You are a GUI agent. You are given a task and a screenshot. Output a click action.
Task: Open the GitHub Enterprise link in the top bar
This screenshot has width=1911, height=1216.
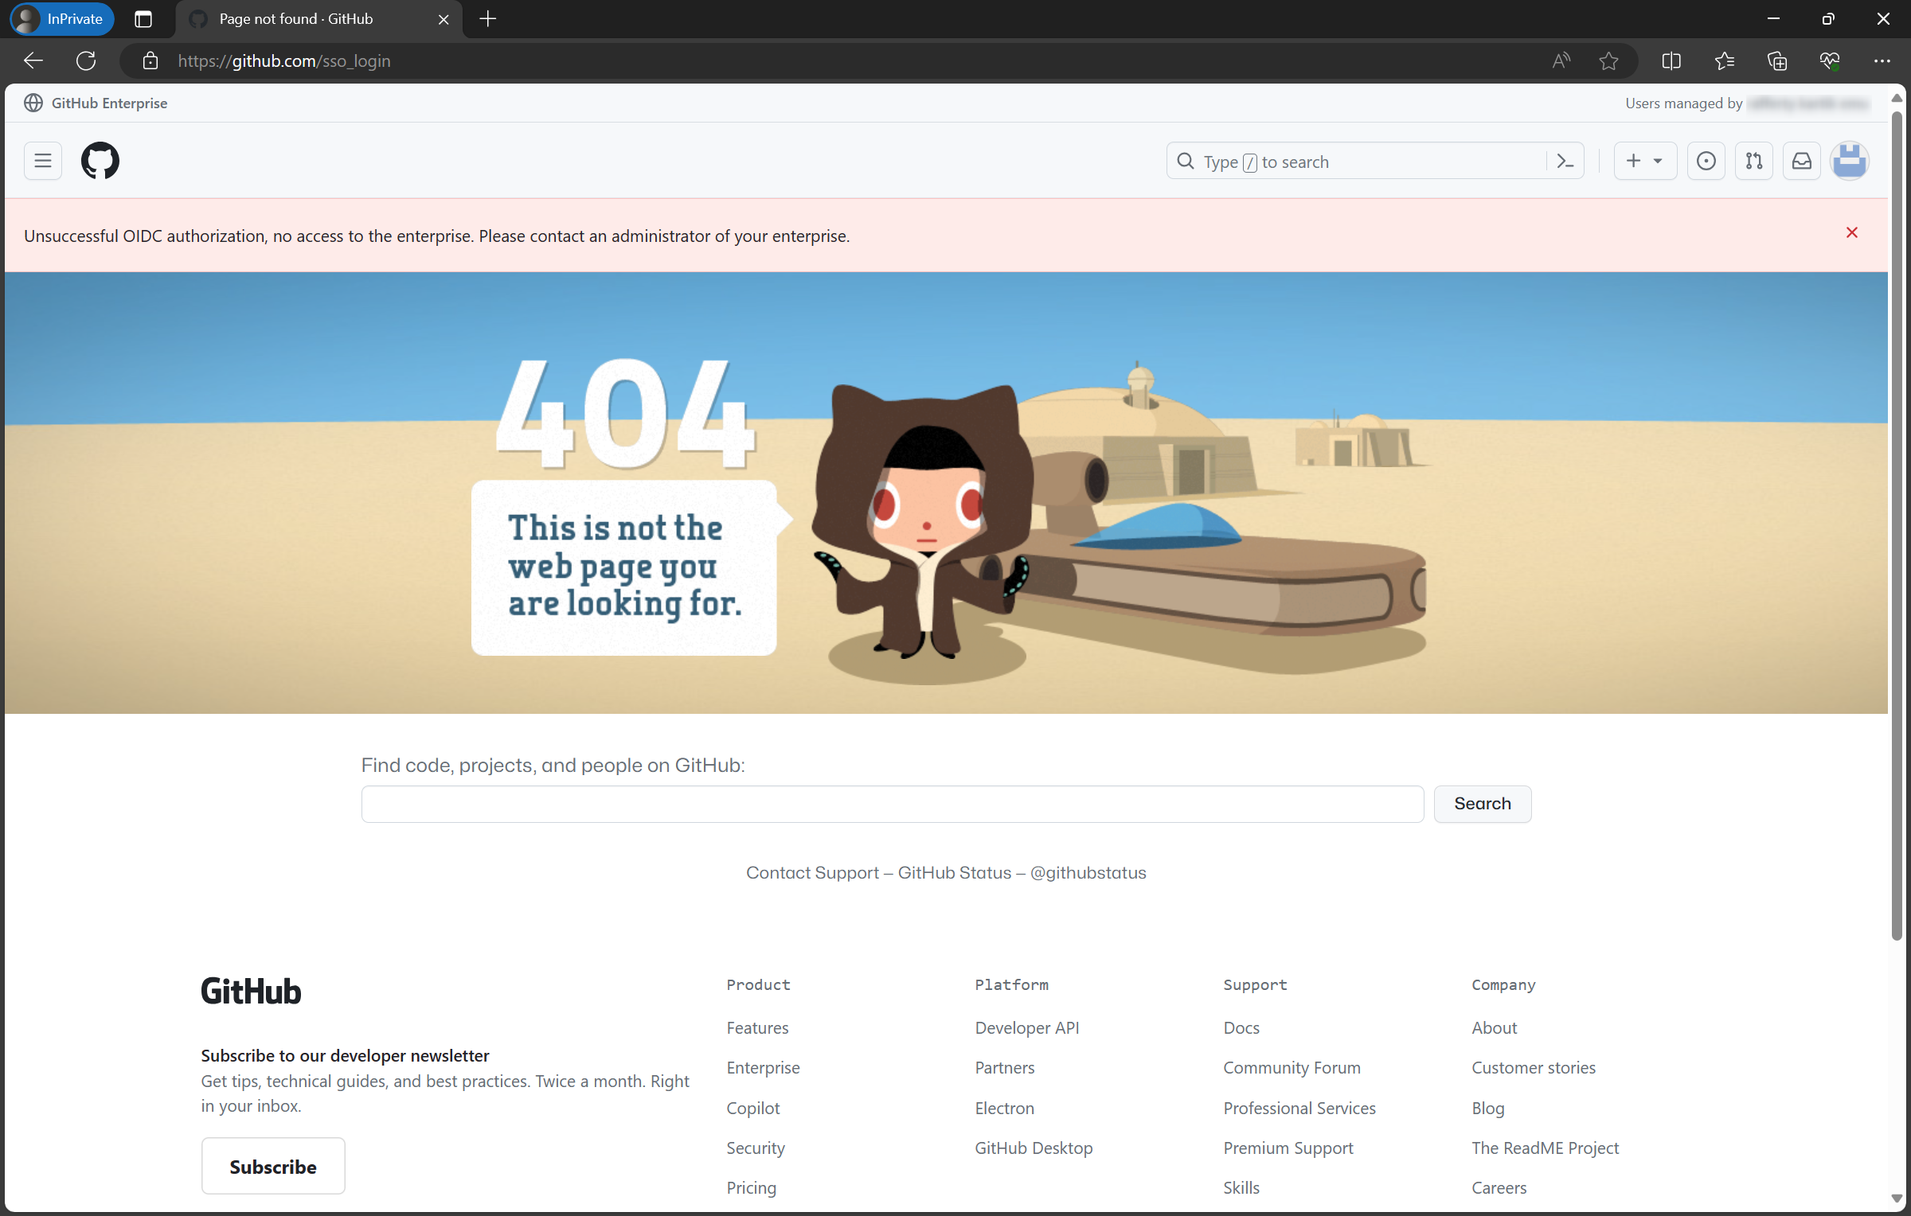[x=108, y=103]
